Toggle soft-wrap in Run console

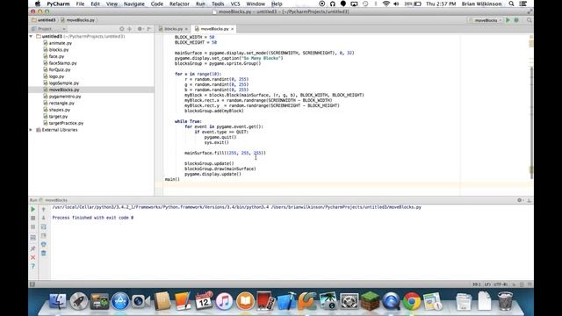(x=44, y=226)
